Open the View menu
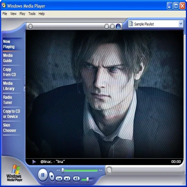This screenshot has width=187, height=187. pos(13,14)
